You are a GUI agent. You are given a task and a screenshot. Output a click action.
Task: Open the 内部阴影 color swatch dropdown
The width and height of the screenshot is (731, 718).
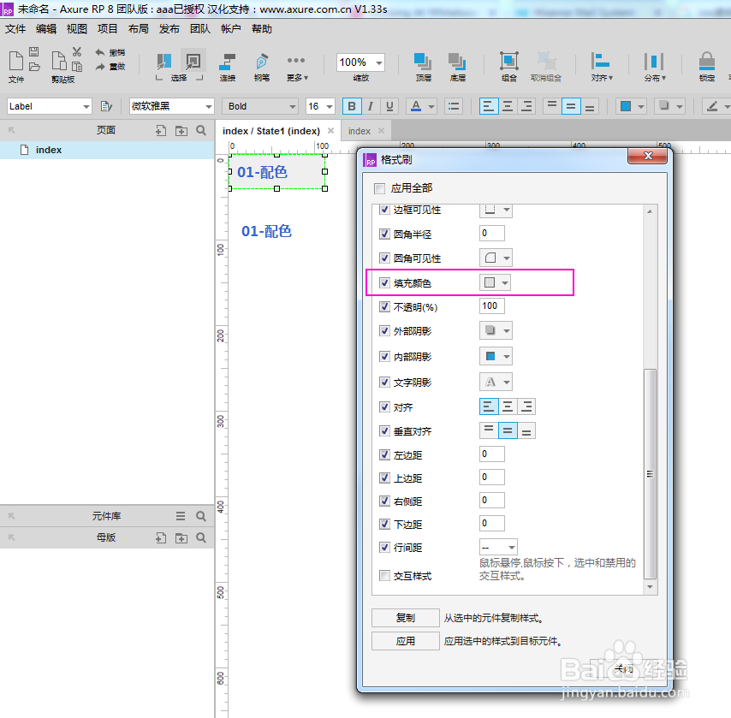click(496, 356)
